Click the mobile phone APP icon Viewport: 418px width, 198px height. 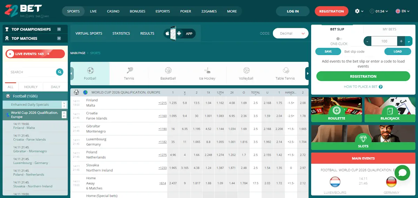coord(173,34)
